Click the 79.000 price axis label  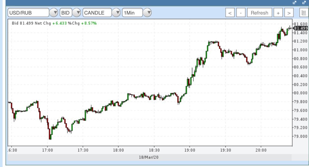point(301,136)
